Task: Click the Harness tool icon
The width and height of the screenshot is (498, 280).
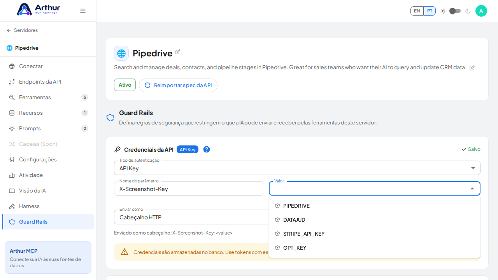Action: click(12, 206)
